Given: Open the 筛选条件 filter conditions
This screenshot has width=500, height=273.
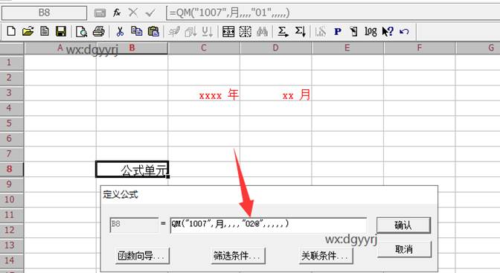Looking at the screenshot, I should coord(237,255).
